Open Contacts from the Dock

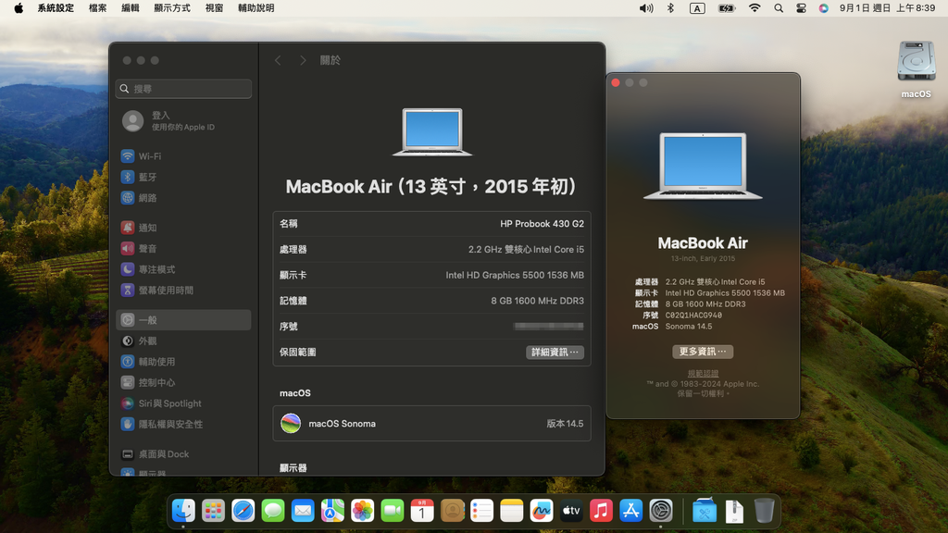coord(452,511)
